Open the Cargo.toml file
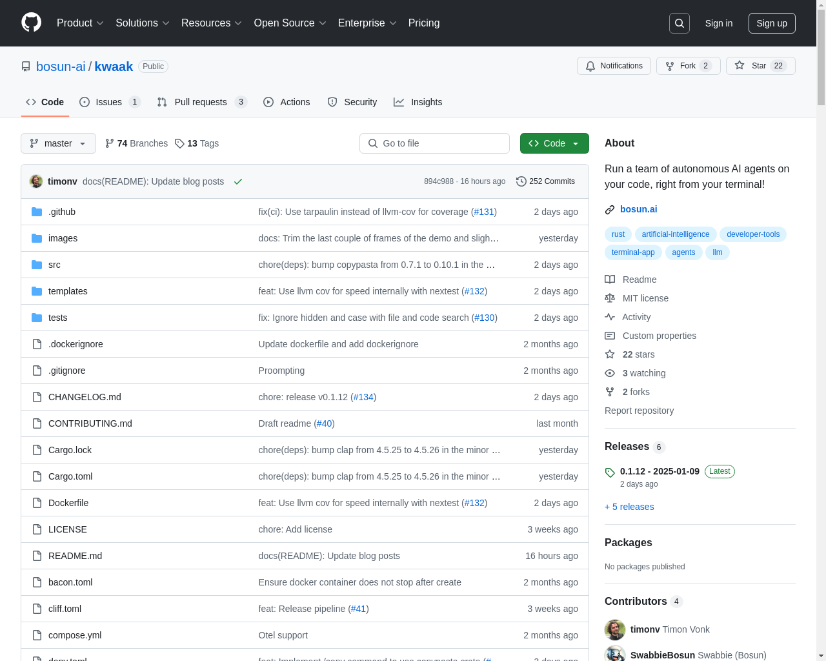 pyautogui.click(x=70, y=476)
